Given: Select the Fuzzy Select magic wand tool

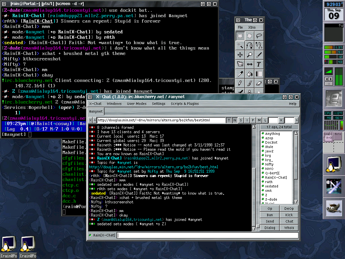Looking at the screenshot, I should point(240,46).
